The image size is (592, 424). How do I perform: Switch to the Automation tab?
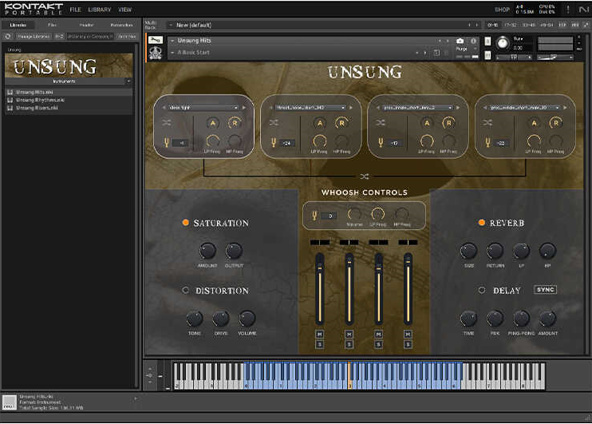coord(121,25)
